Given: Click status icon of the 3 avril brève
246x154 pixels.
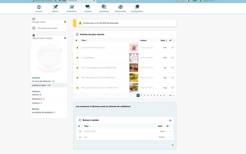Looking at the screenshot, I should coord(80,131).
